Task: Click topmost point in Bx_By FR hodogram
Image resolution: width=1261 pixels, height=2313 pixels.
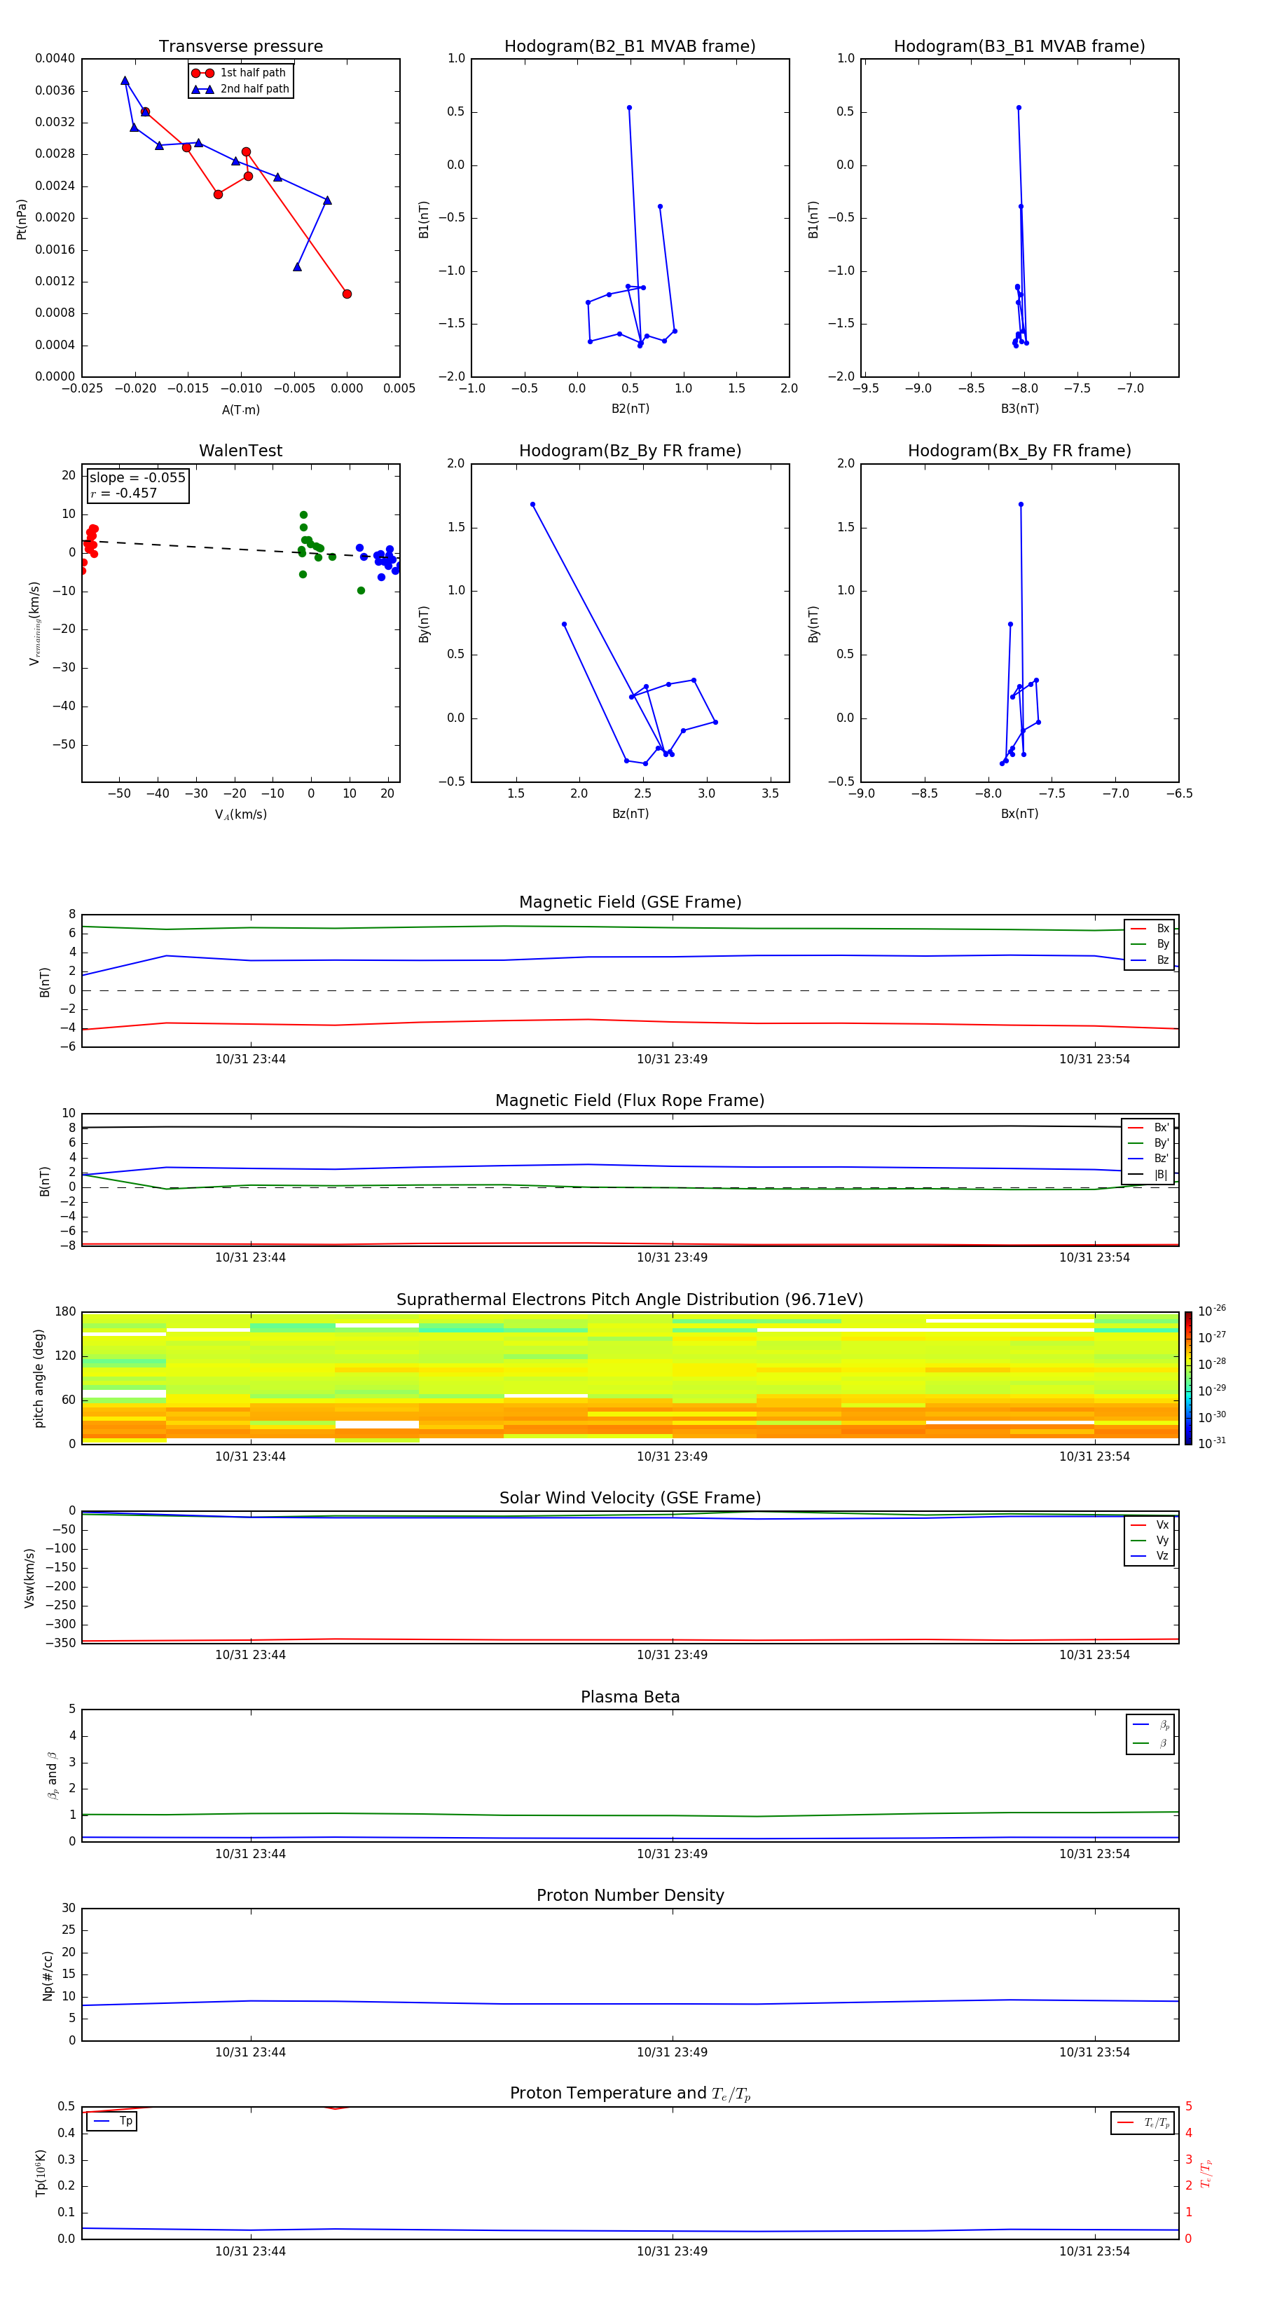Action: [x=1021, y=505]
